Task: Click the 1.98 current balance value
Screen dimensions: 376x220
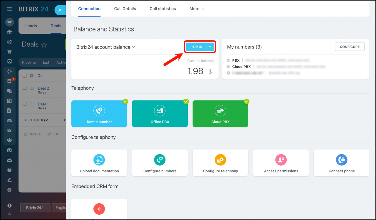Action: 195,71
